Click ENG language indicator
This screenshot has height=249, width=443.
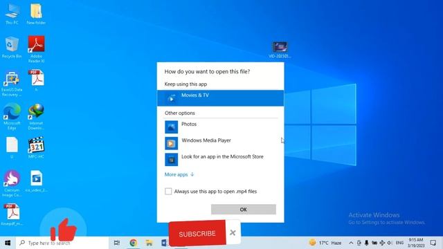click(x=399, y=243)
